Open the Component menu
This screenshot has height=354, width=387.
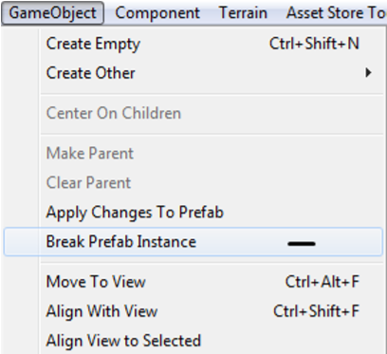157,13
